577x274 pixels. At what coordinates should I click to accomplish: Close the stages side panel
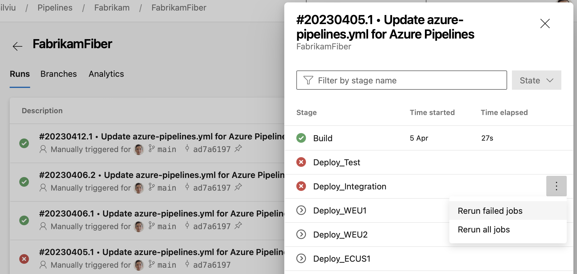click(x=545, y=23)
